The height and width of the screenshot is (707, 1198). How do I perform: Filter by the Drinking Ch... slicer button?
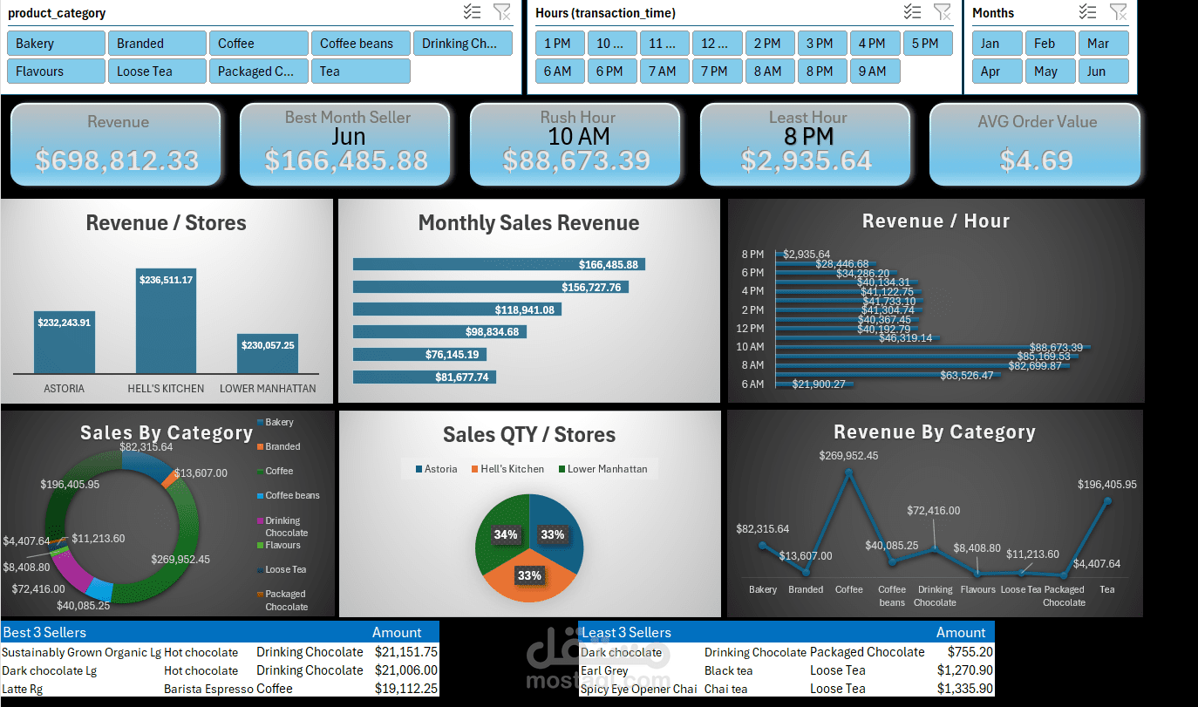tap(462, 44)
